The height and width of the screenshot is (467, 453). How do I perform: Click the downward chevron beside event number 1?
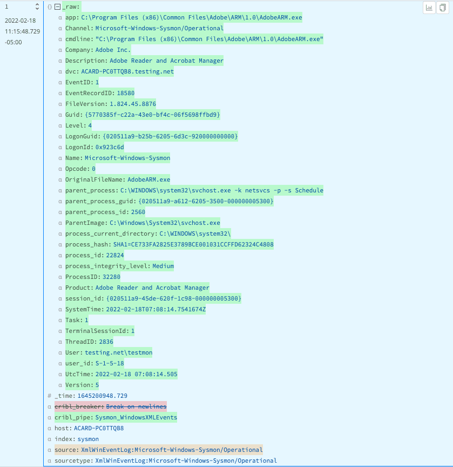pos(37,9)
